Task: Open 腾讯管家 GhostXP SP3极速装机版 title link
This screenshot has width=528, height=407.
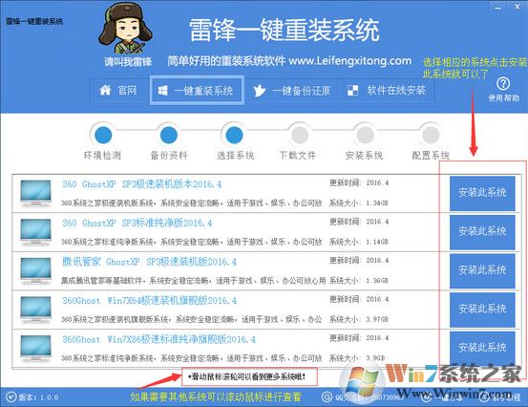Action: click(149, 262)
